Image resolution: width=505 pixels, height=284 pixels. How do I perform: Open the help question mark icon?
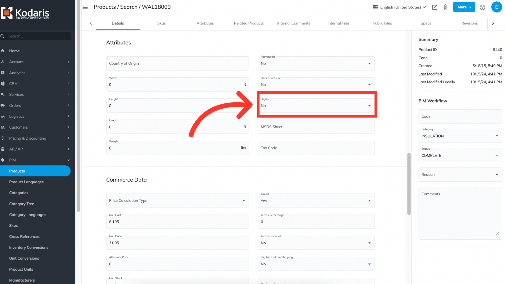click(x=482, y=7)
